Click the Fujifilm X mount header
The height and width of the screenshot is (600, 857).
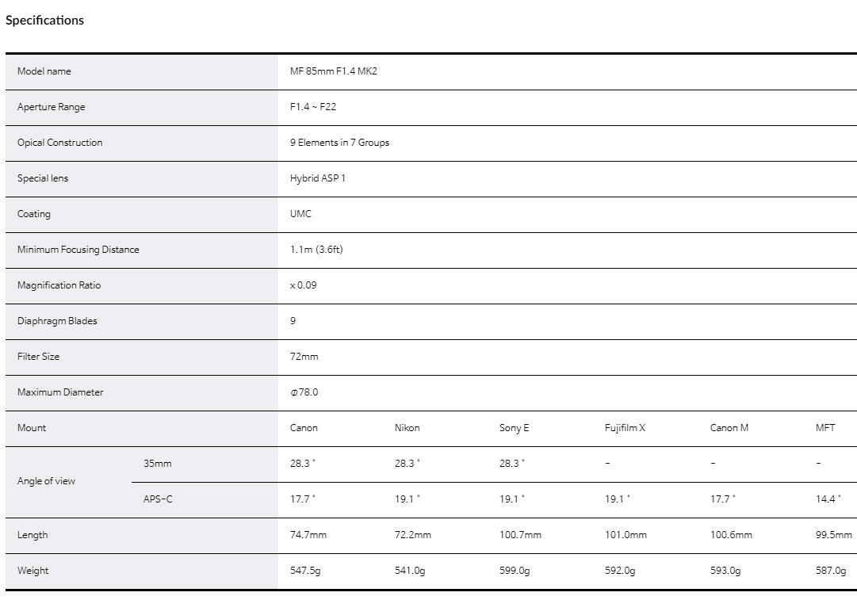point(625,428)
